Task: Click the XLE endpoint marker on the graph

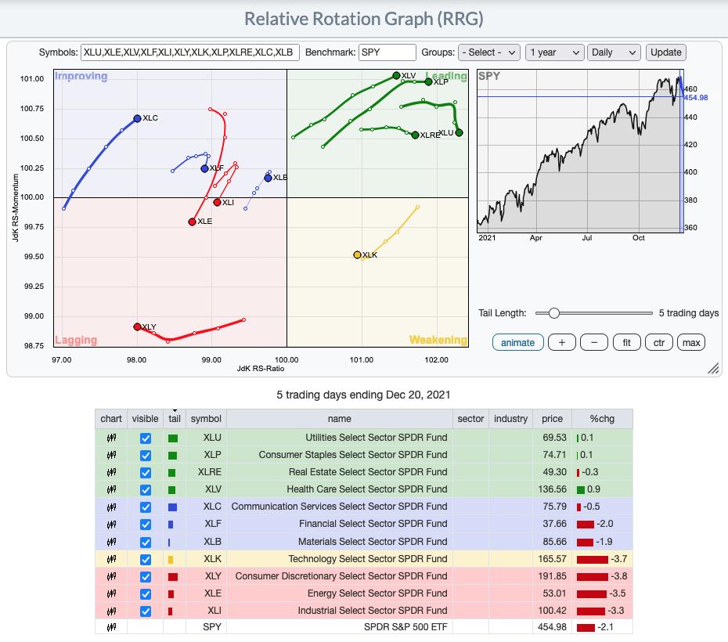Action: click(193, 222)
